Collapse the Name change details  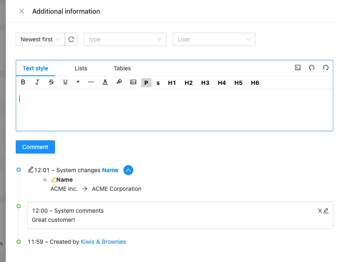pos(128,170)
